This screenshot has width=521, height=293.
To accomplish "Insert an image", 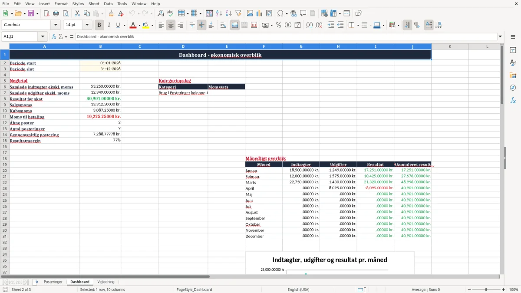I will 250,13.
